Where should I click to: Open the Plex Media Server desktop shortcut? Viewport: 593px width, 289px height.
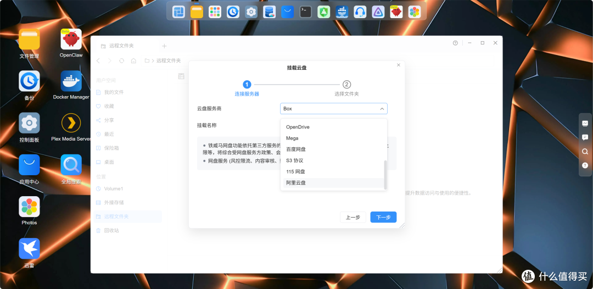(71, 127)
